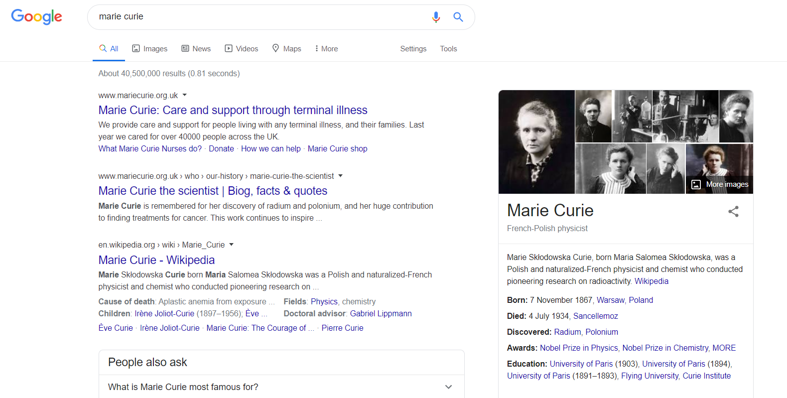Open Poland link in Born row
This screenshot has height=398, width=787.
[x=641, y=300]
